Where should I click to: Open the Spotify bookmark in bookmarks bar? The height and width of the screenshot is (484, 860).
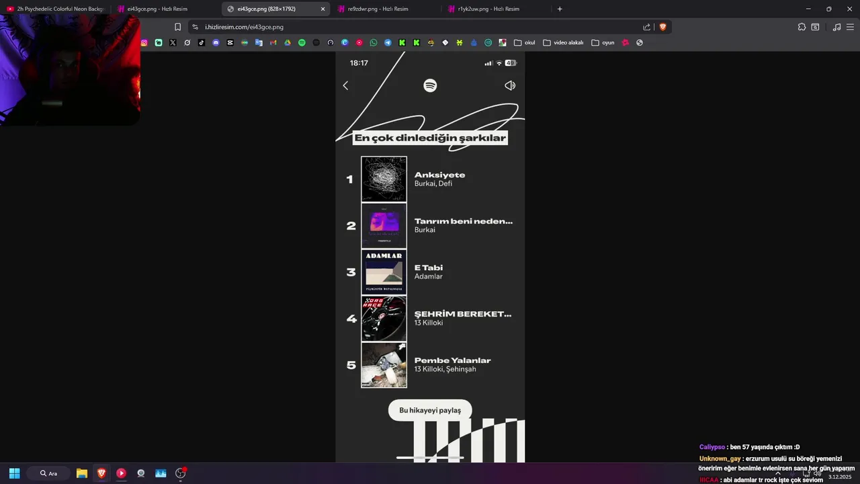pyautogui.click(x=302, y=42)
